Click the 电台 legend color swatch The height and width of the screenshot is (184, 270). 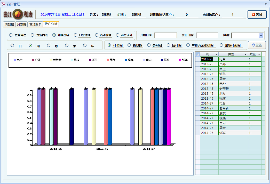click(15, 60)
